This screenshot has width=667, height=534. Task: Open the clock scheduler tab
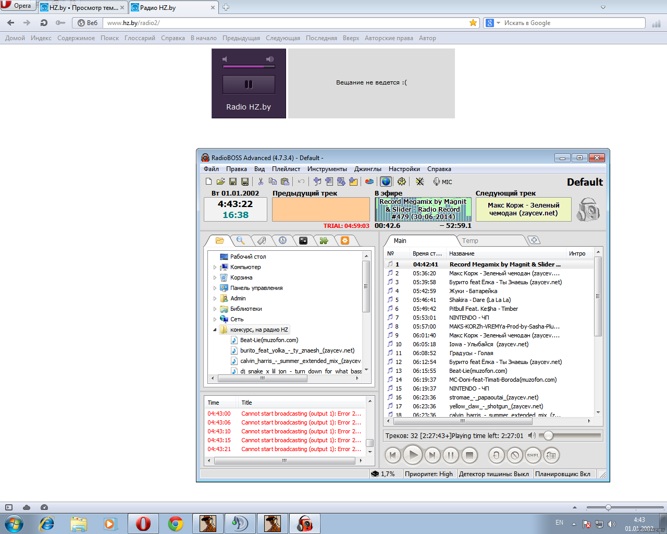click(282, 240)
